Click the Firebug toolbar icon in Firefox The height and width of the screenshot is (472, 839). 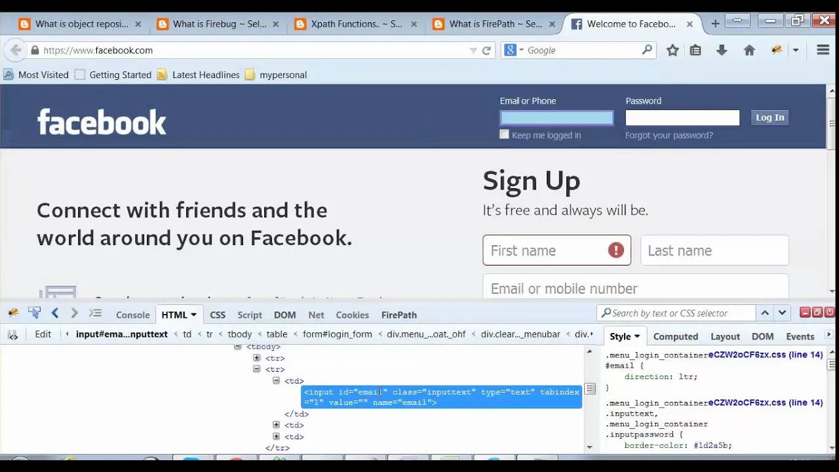coord(777,50)
